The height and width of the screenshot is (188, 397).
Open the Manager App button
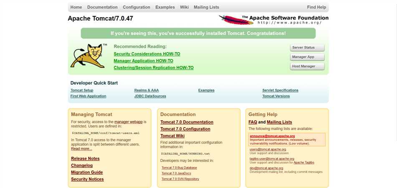pos(307,57)
